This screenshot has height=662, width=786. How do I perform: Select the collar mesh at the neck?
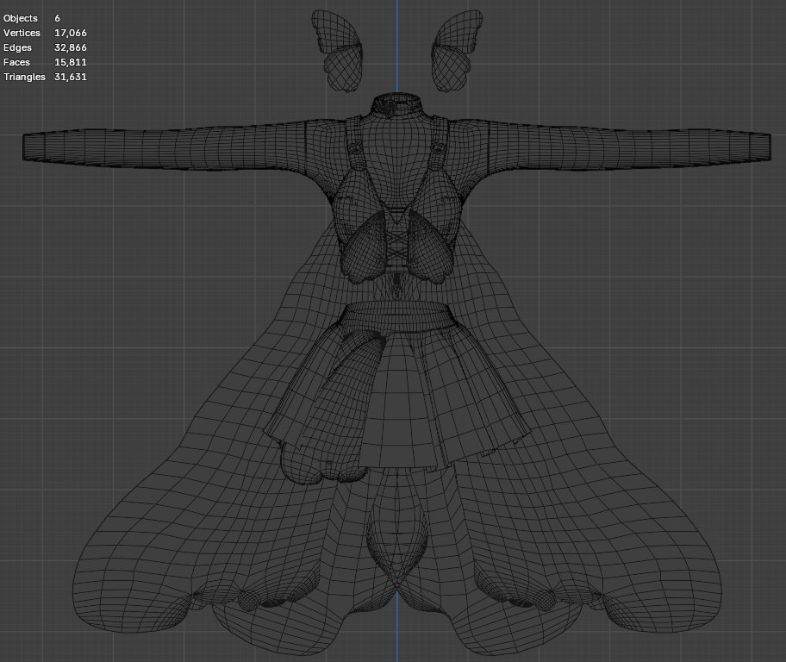397,104
